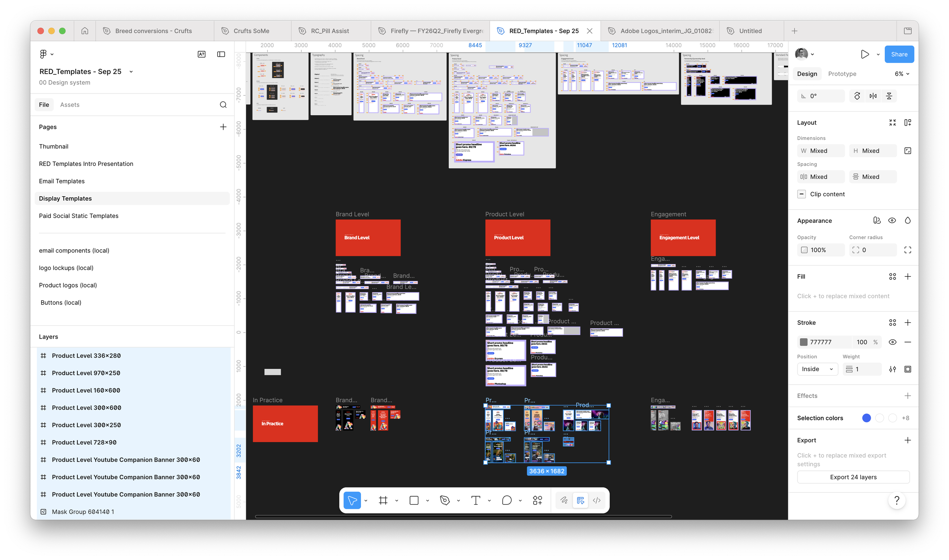Image resolution: width=949 pixels, height=560 pixels.
Task: Expand shape tool options chevron
Action: tap(427, 500)
